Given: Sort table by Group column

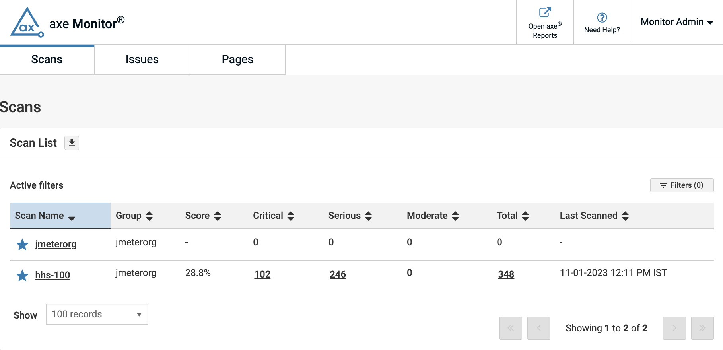Looking at the screenshot, I should click(134, 216).
